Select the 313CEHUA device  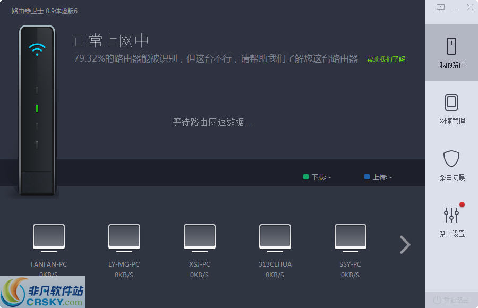tap(275, 237)
